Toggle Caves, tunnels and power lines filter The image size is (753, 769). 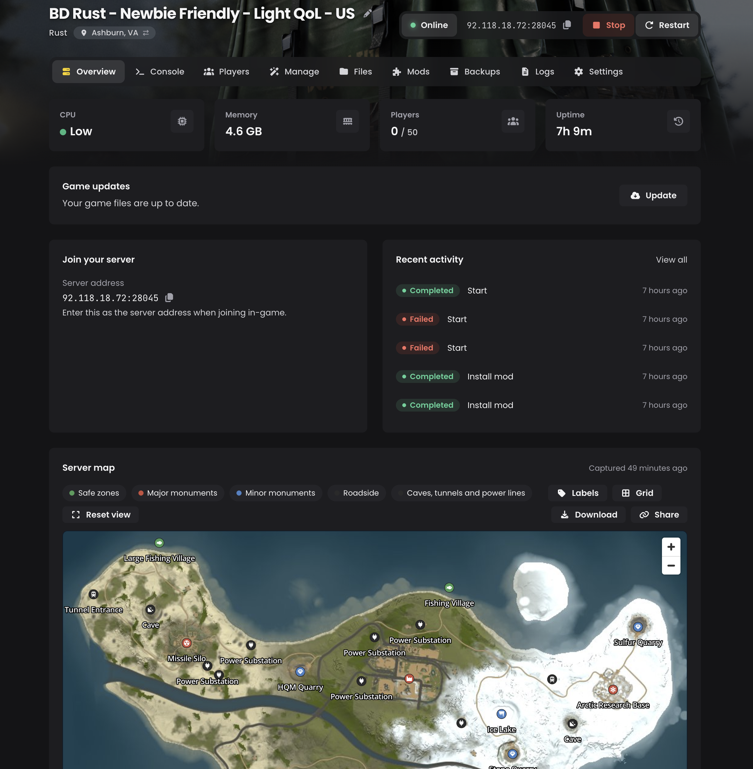coord(461,493)
